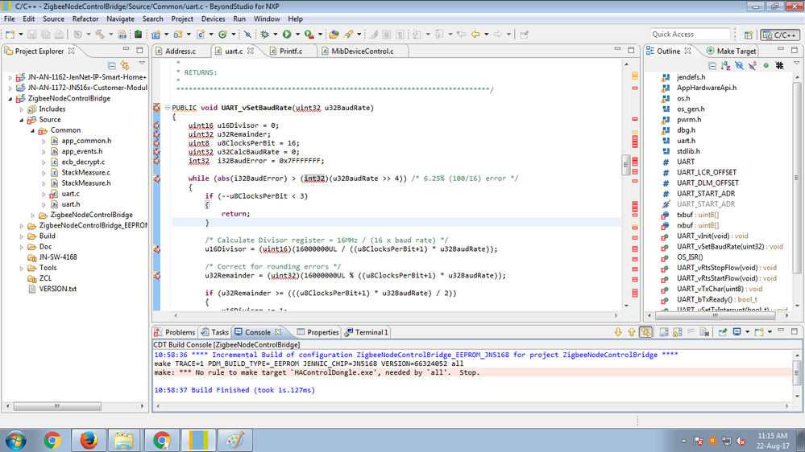This screenshot has height=452, width=805.
Task: Click the Group macros icon in Outline toolbar
Action: [x=779, y=65]
